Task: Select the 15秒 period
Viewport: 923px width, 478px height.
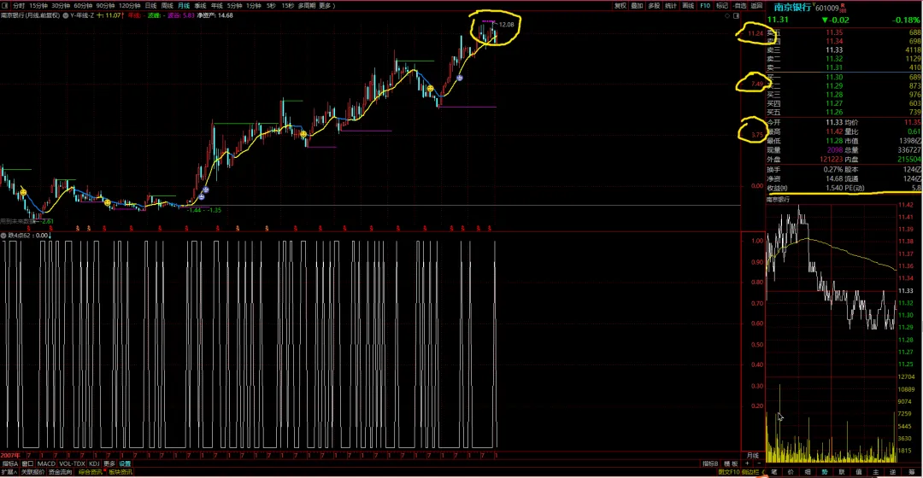Action: point(287,5)
